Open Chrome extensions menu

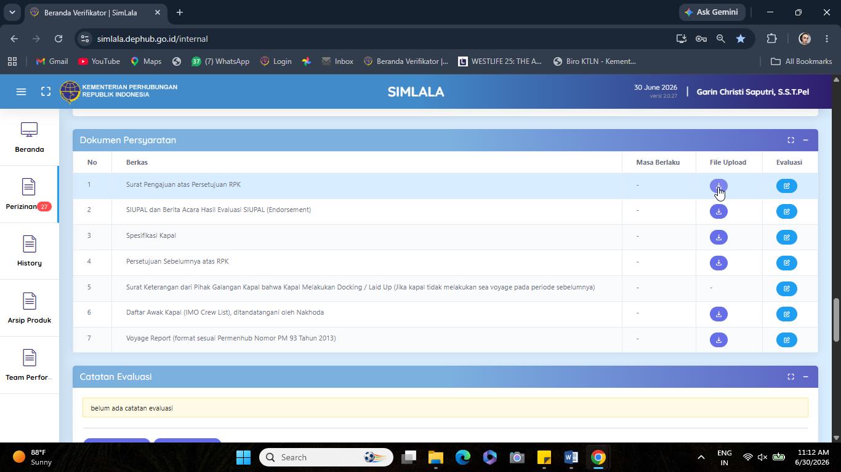pos(771,39)
